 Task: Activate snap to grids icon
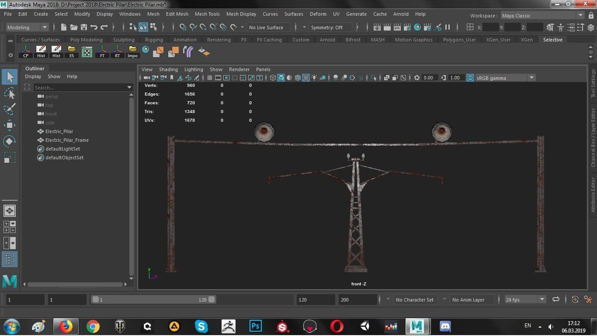tap(183, 27)
